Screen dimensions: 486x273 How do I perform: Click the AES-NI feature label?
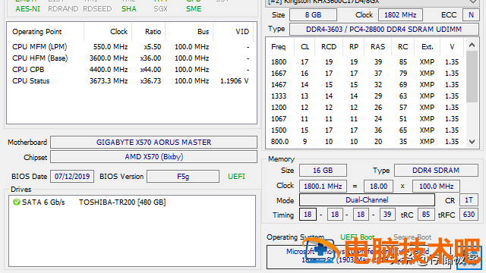click(x=28, y=9)
